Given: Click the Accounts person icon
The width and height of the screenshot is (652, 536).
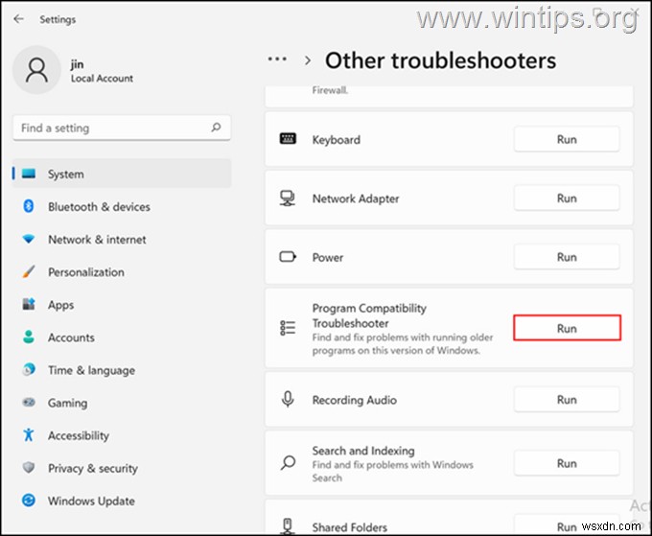Looking at the screenshot, I should click(28, 337).
